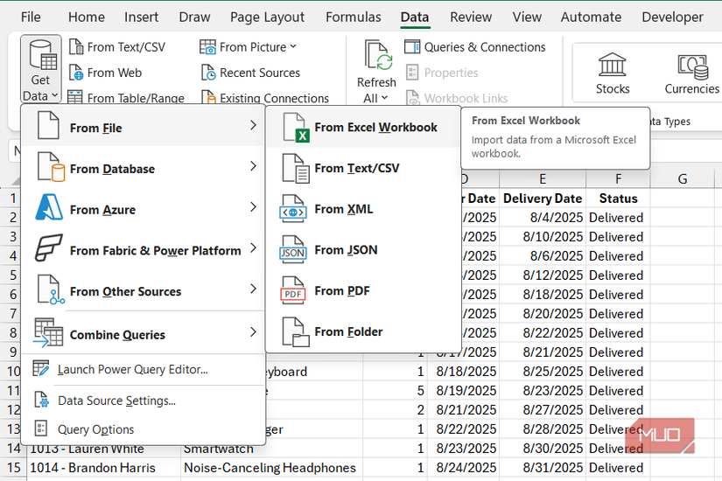Click the Refresh All icon
This screenshot has width=722, height=481.
point(378,56)
